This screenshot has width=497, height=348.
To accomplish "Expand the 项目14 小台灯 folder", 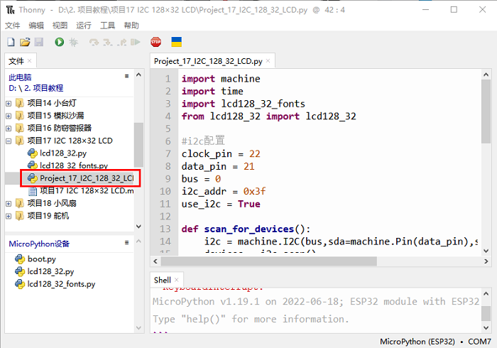I will pos(9,102).
